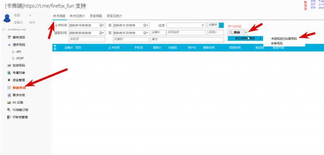324x155 pixels.
Task: Open calendar for 上卡时间 end date
Action: [x=146, y=25]
